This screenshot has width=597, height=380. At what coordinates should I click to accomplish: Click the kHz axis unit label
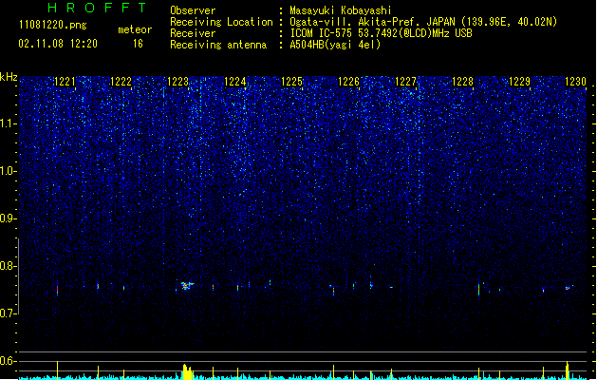pyautogui.click(x=9, y=77)
